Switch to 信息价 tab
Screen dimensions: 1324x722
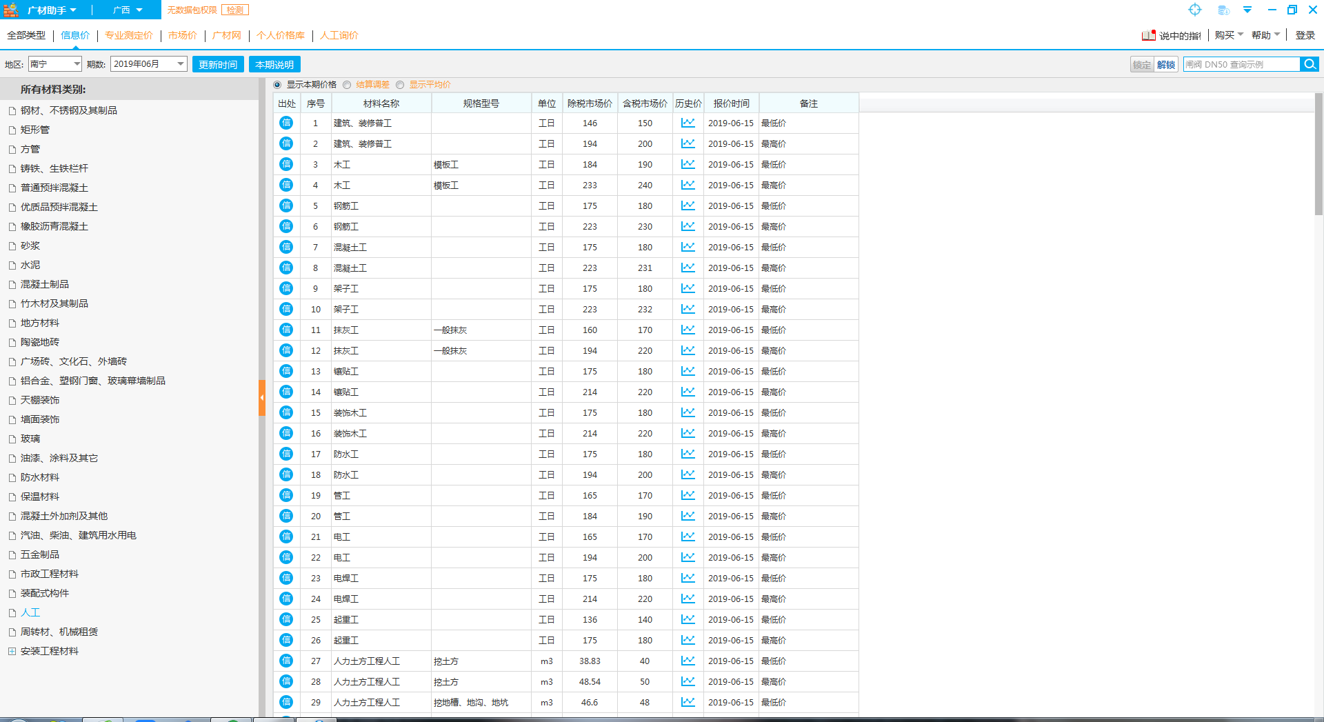(x=75, y=35)
